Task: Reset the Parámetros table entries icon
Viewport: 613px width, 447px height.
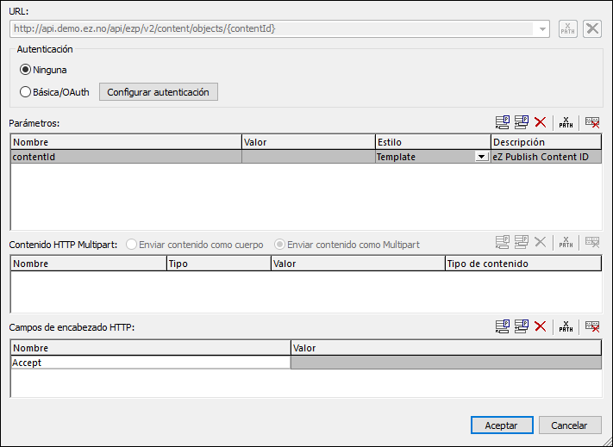Action: point(592,122)
